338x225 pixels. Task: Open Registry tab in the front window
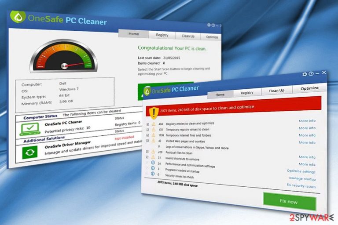point(247,93)
